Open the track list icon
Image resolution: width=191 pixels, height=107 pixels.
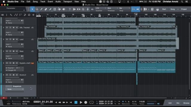coord(2,15)
